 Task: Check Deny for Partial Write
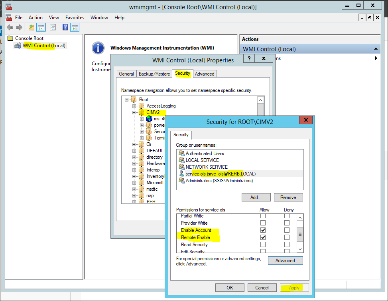coord(287,216)
